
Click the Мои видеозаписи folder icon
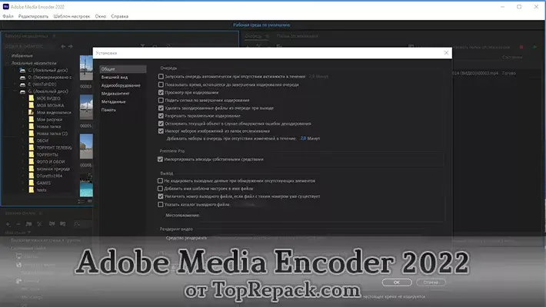32,112
